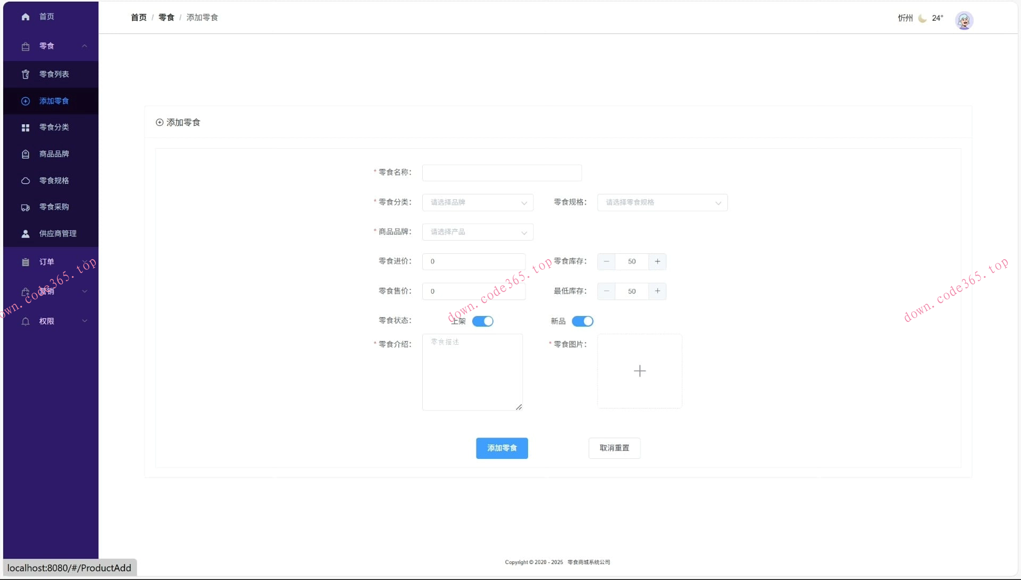The height and width of the screenshot is (580, 1021).
Task: Click the blue 添加零食 submit button
Action: point(501,448)
